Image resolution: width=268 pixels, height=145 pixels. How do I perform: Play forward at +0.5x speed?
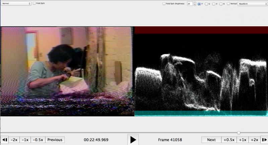point(229,140)
